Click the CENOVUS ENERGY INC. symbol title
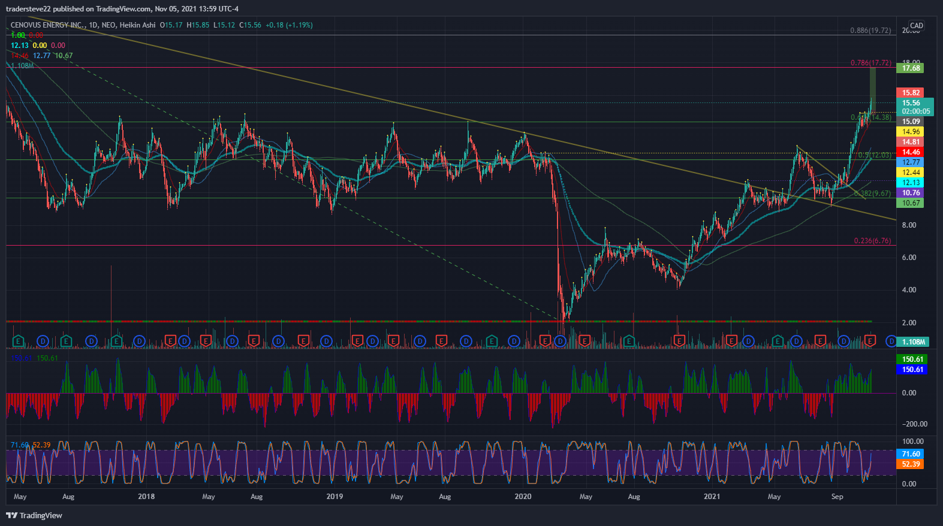 [x=48, y=25]
